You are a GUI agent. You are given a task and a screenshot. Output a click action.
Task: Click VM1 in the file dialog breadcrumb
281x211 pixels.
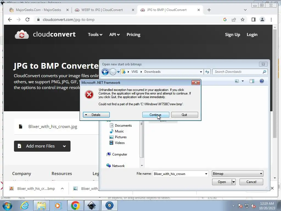point(134,72)
